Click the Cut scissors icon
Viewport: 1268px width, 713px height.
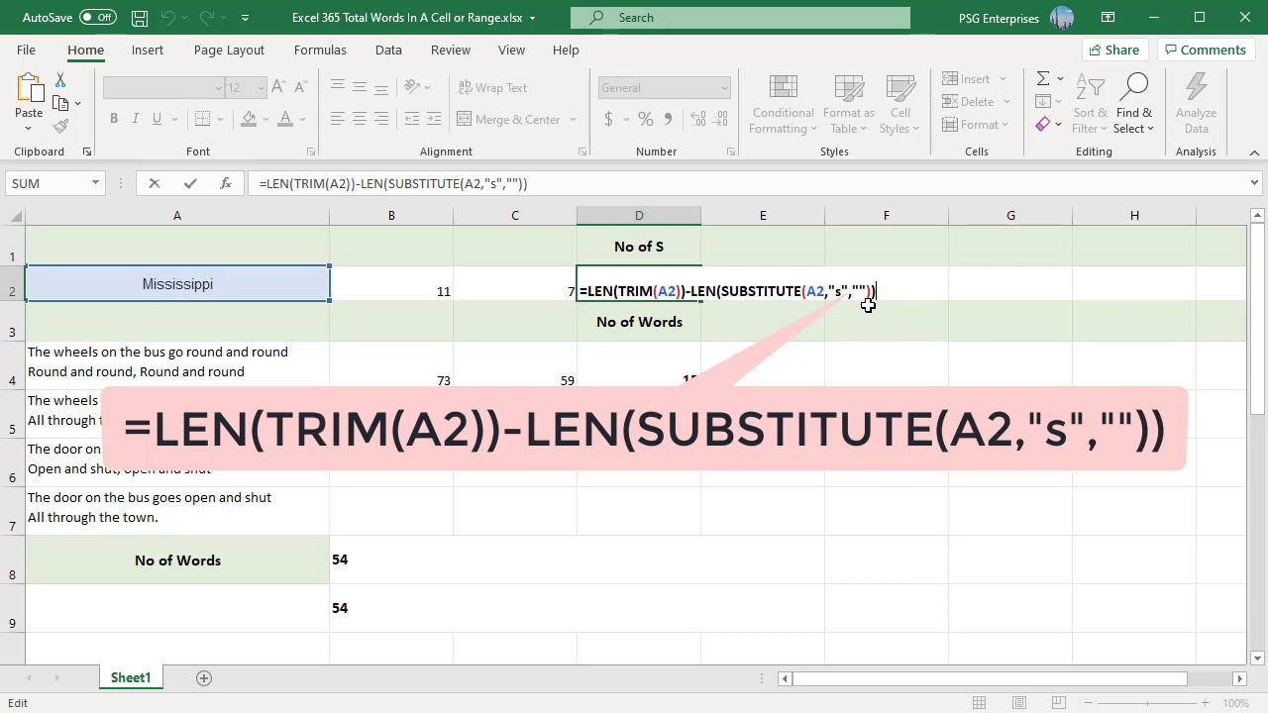coord(60,80)
